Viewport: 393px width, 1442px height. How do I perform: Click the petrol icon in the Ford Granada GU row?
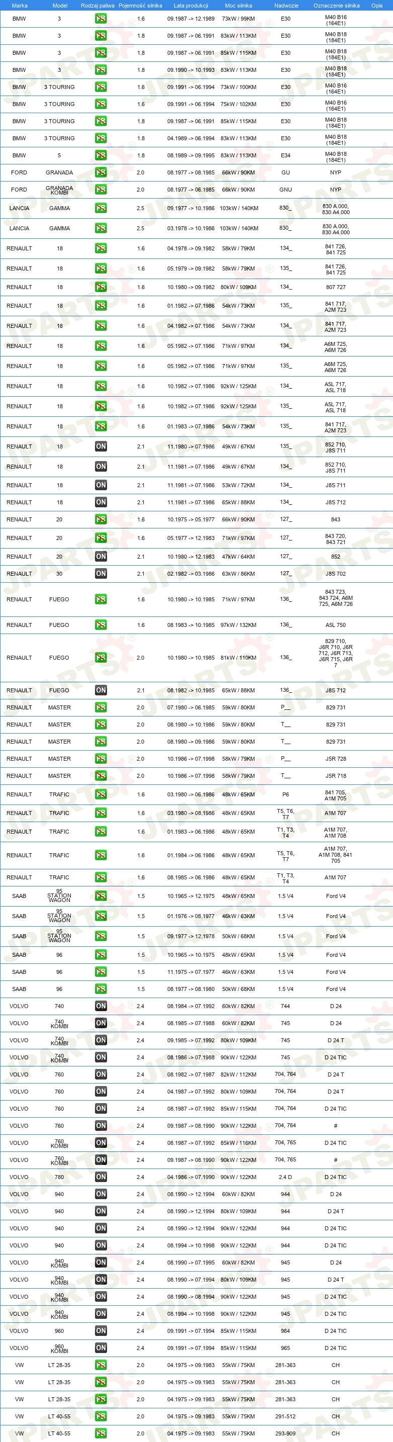(101, 172)
